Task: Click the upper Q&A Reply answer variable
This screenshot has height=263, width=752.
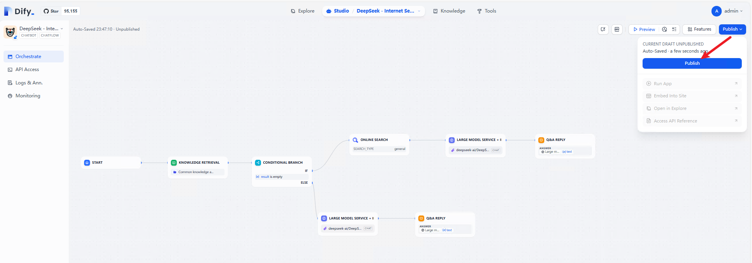Action: click(x=556, y=152)
